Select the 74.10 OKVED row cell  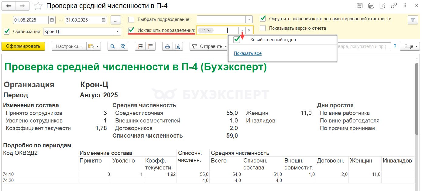tap(40, 174)
